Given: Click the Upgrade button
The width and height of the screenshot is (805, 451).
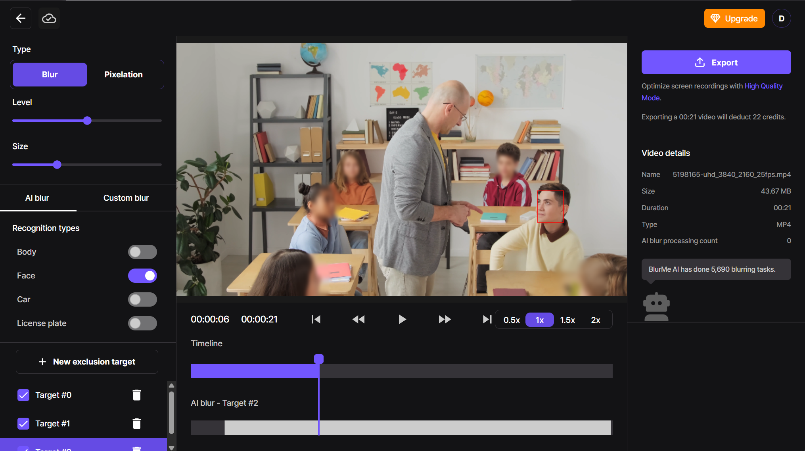Looking at the screenshot, I should coord(734,18).
